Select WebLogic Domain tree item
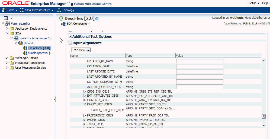 27,58
